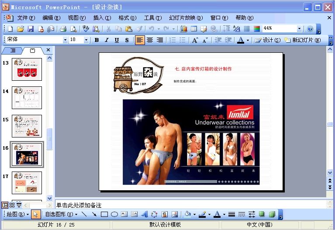Run spelling check
Screen dimensions: 335x230
86,29
